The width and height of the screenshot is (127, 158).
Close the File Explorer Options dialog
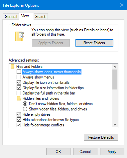click(122, 5)
